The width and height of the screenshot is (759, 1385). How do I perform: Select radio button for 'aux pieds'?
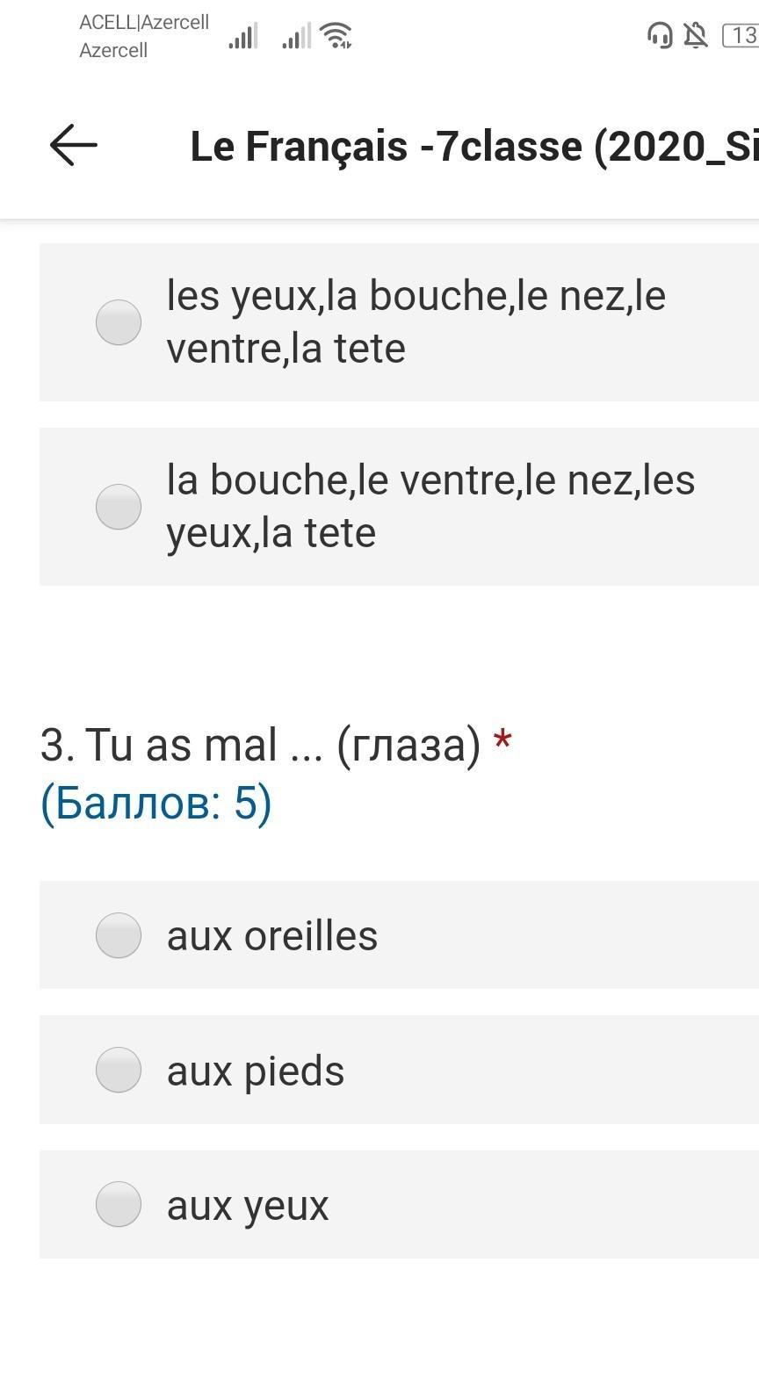119,1070
